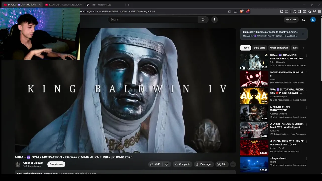Open options for DYEN b2b FANTASM video
The width and height of the screenshot is (322, 181).
coord(306,124)
